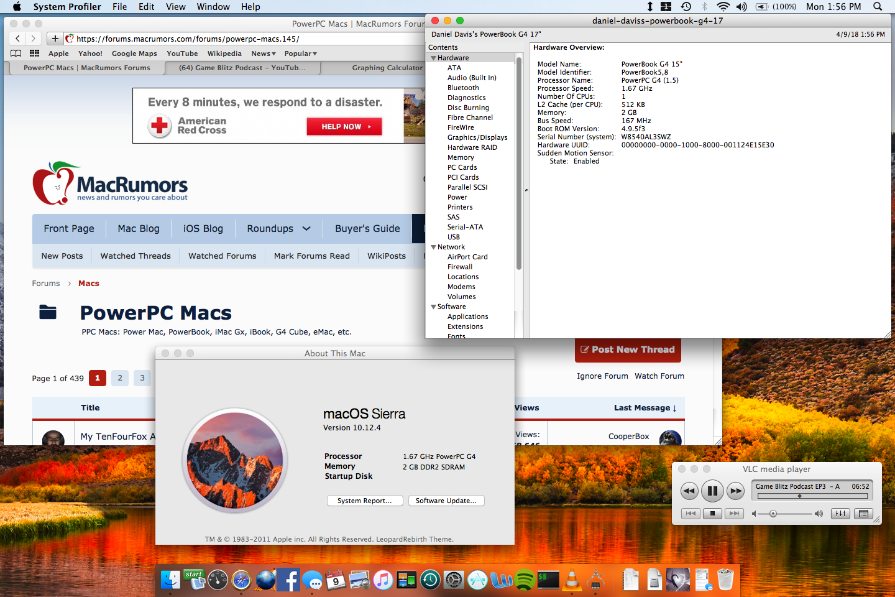Click Safari back navigation arrow
The width and height of the screenshot is (895, 597).
pos(17,39)
